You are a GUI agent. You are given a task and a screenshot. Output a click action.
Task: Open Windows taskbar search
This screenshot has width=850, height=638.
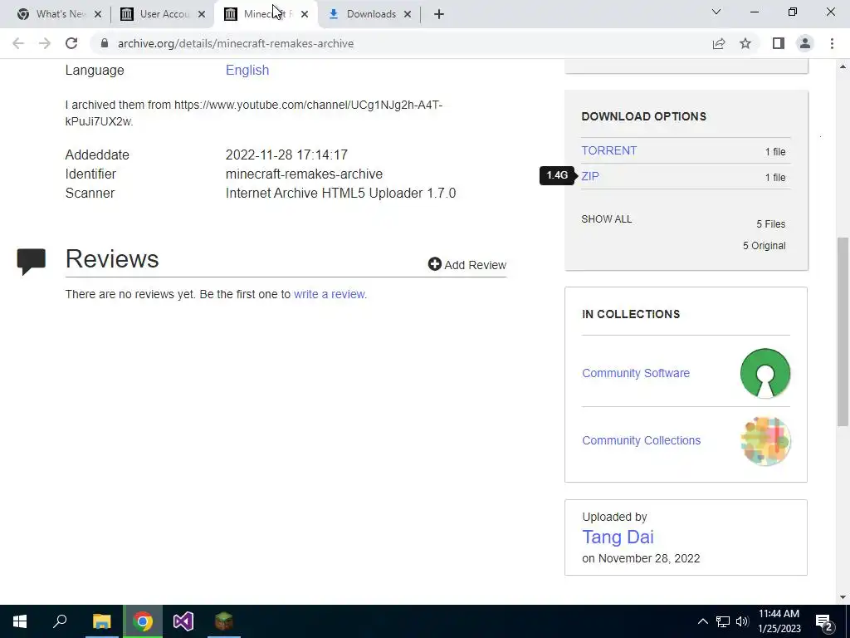[60, 621]
